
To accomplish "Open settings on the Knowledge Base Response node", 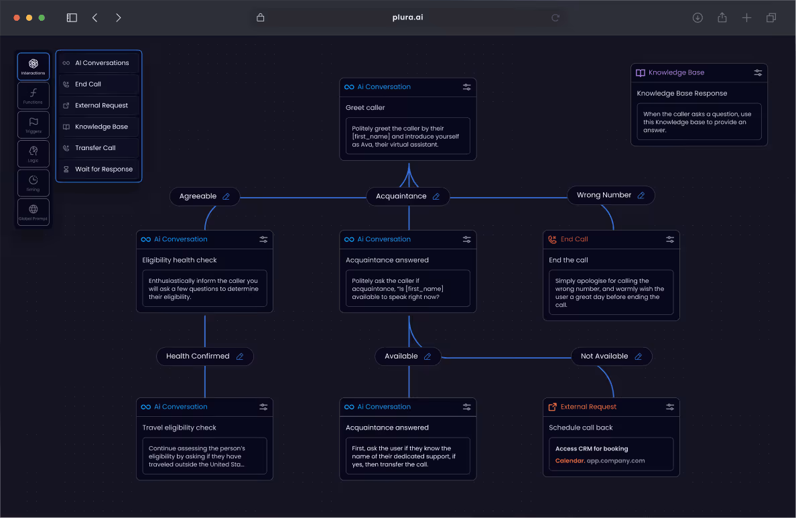I will coord(758,72).
